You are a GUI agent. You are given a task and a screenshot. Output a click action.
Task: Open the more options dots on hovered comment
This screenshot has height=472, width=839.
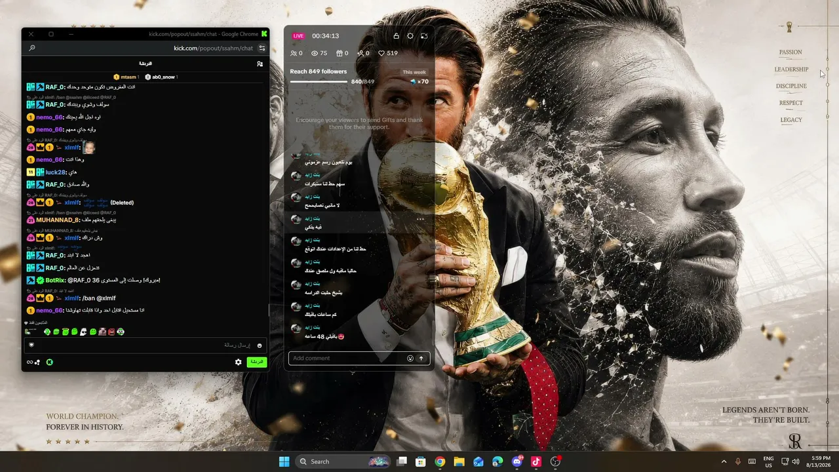[420, 219]
